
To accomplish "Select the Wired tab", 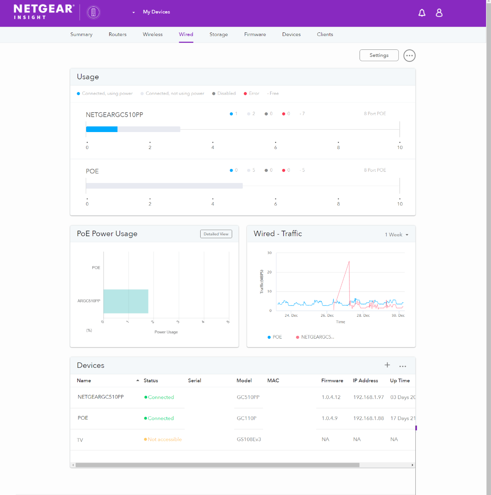I will point(186,34).
